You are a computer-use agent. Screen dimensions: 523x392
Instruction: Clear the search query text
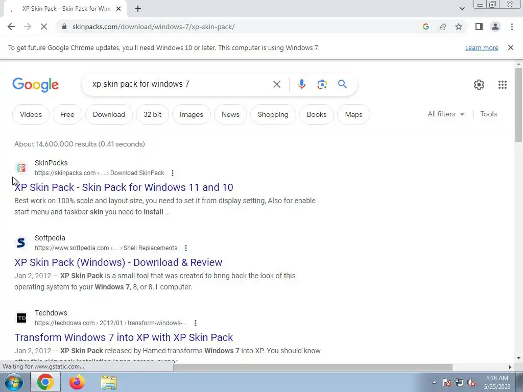click(276, 84)
